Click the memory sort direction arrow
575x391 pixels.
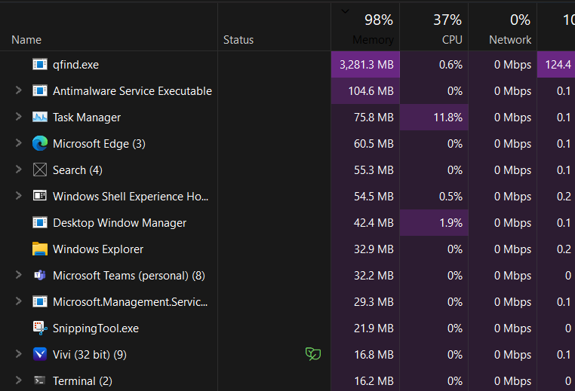tap(345, 11)
